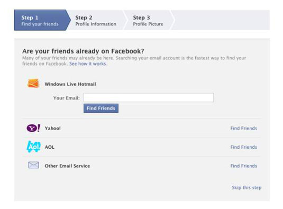Go to Step 3 Profile Picture tab
This screenshot has width=283, height=209.
pos(148,20)
